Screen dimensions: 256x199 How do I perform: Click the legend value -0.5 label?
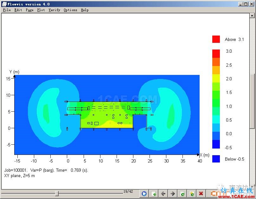click(x=228, y=148)
